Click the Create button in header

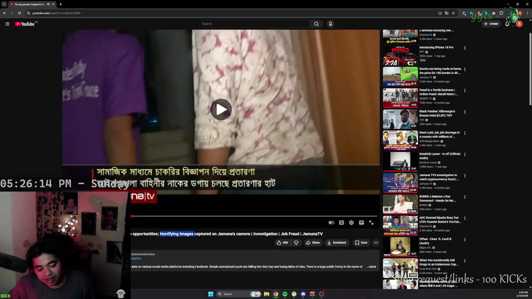click(x=491, y=24)
